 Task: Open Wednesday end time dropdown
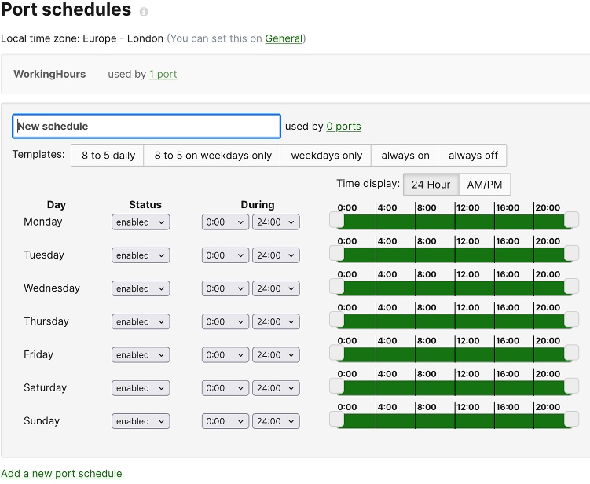(x=276, y=288)
